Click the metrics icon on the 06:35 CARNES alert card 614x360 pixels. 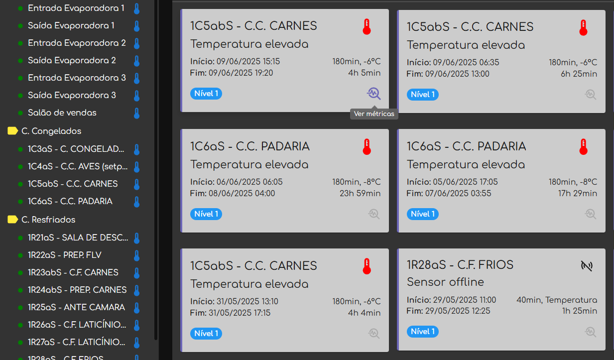pos(590,94)
